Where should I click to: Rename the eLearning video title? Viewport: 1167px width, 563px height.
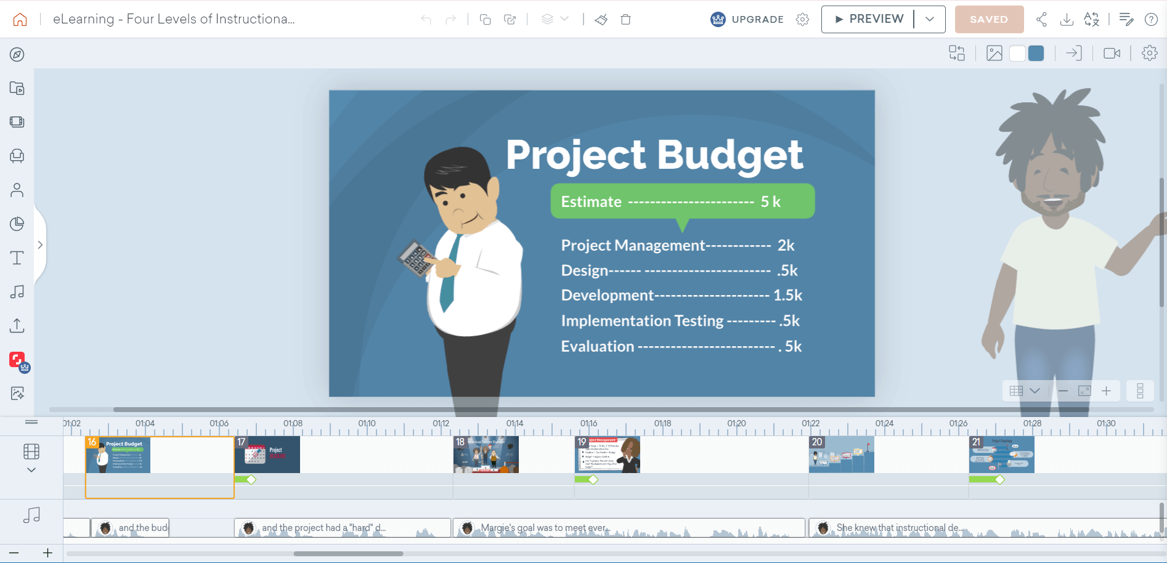point(174,19)
